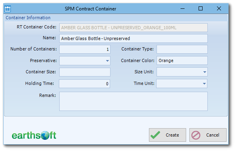The width and height of the screenshot is (235, 151).
Task: Click the Container Type field
Action: 182,49
